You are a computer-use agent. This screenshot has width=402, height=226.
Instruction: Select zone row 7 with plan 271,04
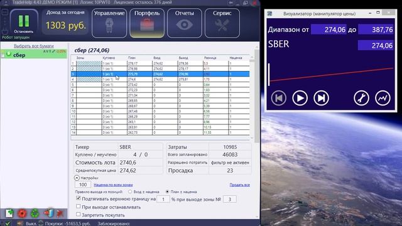[160, 95]
